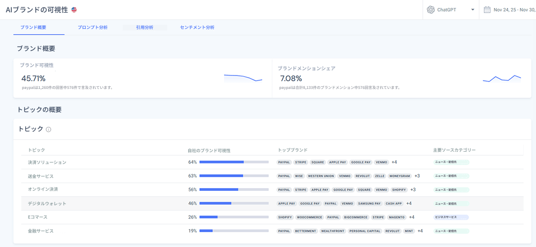Image resolution: width=536 pixels, height=247 pixels.
Task: Click ビジネスサービス source tag in Eコマース row
Action: click(451, 217)
